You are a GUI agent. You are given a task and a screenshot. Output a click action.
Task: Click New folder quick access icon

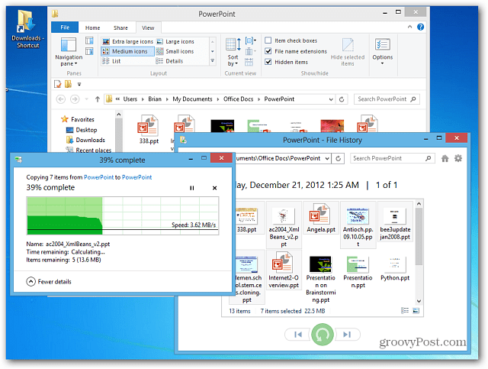pyautogui.click(x=68, y=84)
